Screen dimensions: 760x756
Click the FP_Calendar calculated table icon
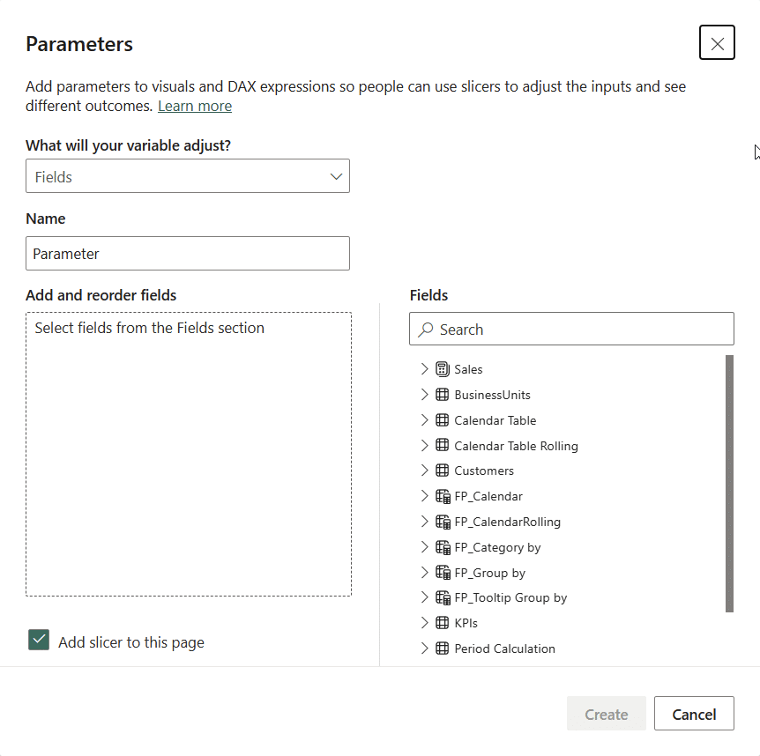(x=441, y=496)
